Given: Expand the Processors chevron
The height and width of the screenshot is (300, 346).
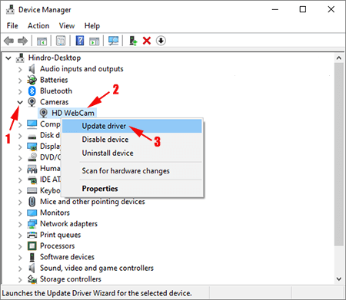Looking at the screenshot, I should click(20, 246).
